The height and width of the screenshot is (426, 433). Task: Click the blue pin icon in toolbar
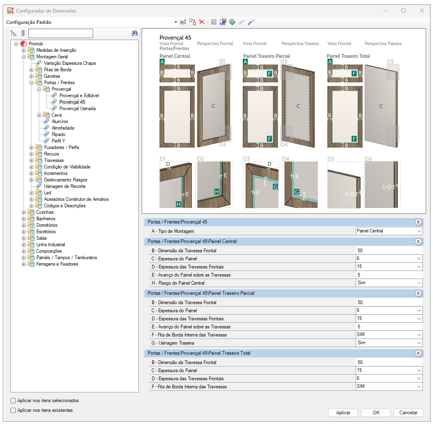[x=251, y=22]
